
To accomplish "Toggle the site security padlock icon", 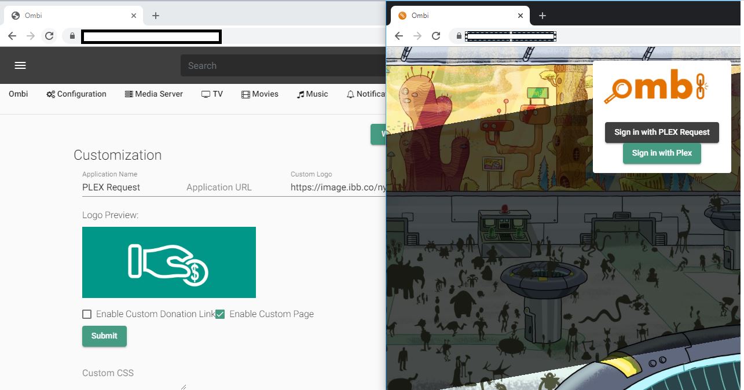I will coord(71,35).
